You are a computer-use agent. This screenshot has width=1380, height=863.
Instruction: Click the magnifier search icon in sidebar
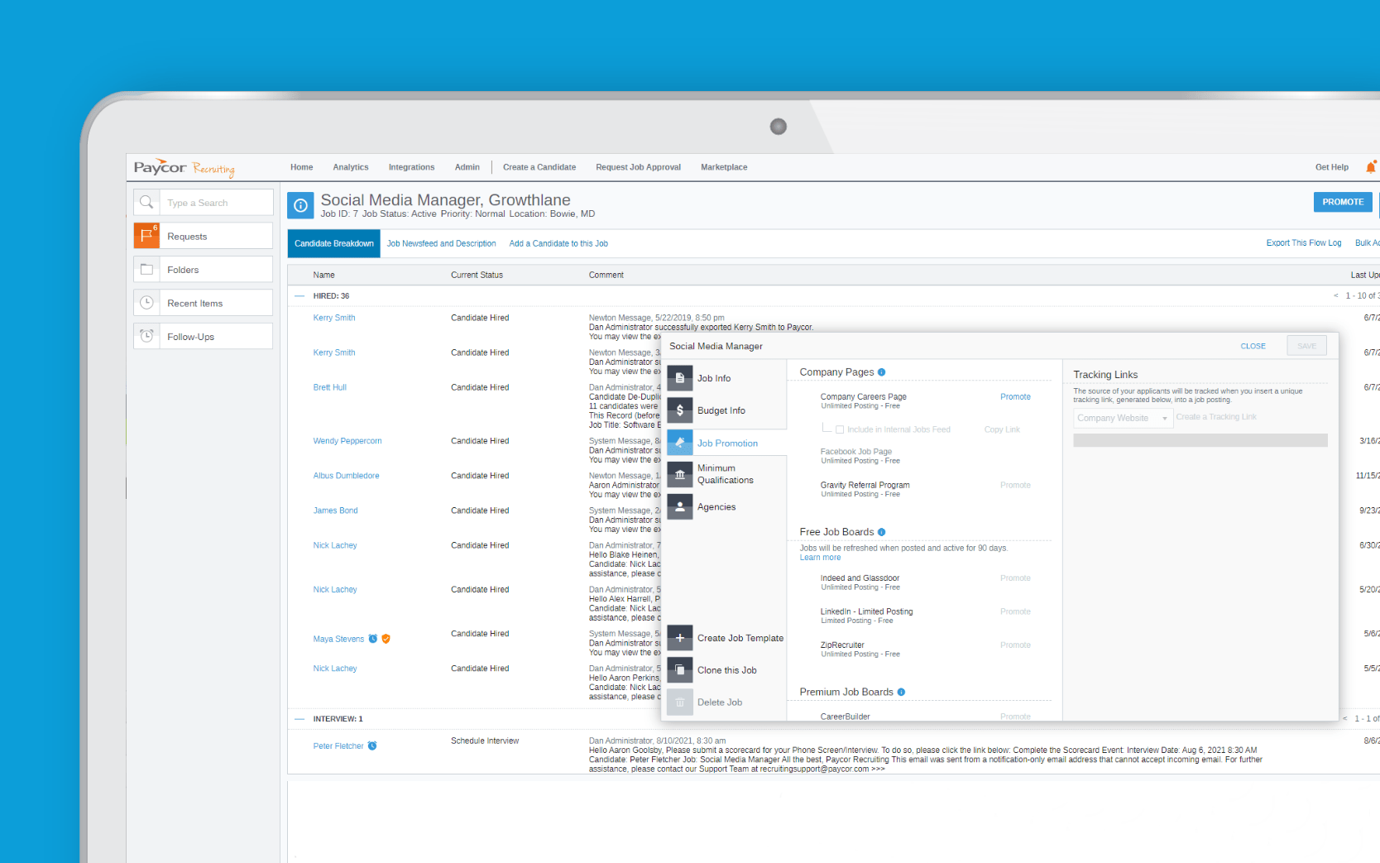pos(146,202)
